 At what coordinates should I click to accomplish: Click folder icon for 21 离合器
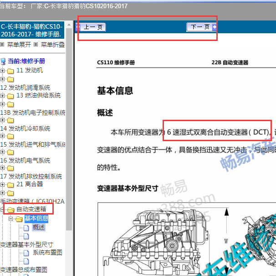pos(10,185)
